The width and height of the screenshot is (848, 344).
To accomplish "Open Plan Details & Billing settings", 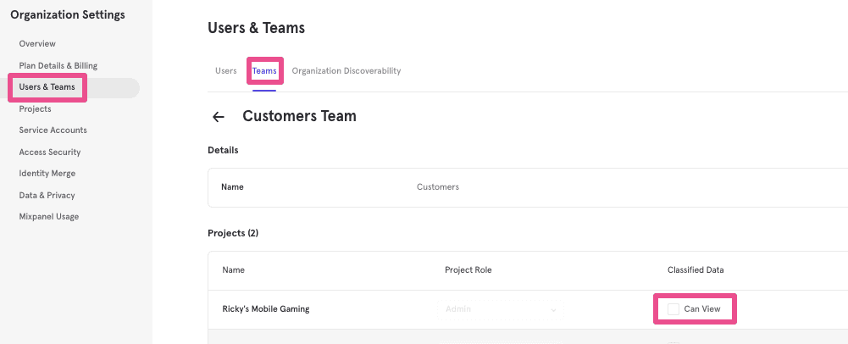I will [58, 65].
